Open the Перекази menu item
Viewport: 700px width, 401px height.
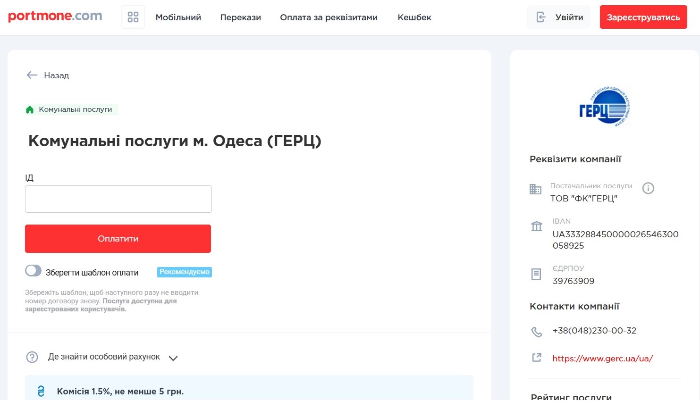241,17
